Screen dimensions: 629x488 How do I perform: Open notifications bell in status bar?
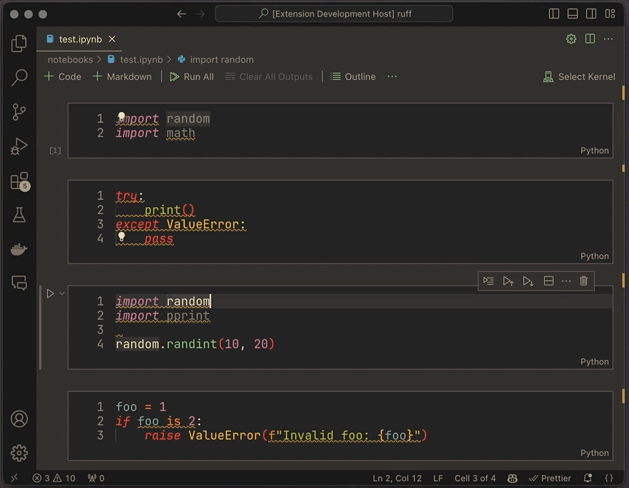tap(588, 478)
